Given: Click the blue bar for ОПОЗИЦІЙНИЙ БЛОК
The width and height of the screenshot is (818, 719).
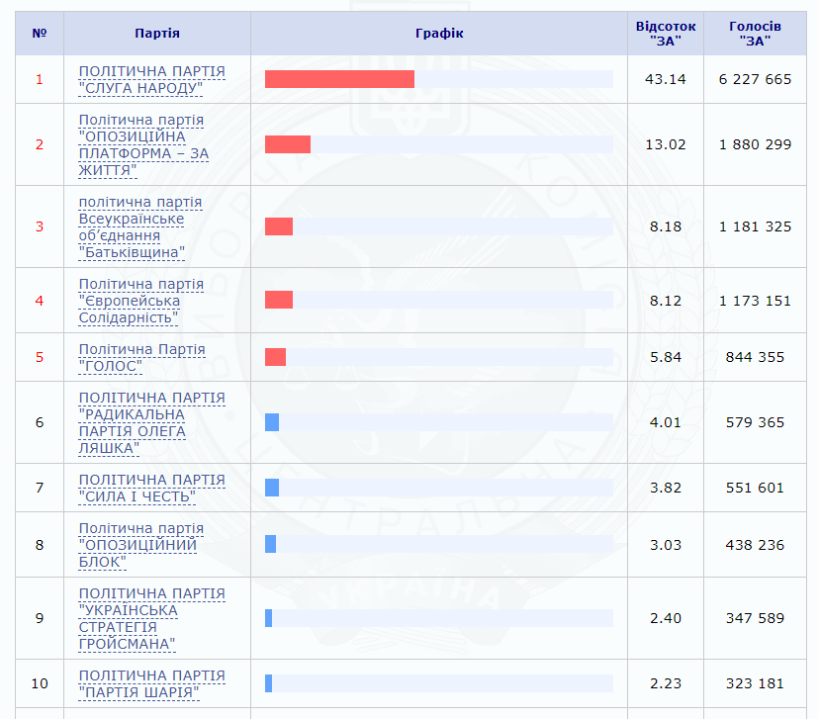Looking at the screenshot, I should pos(270,544).
